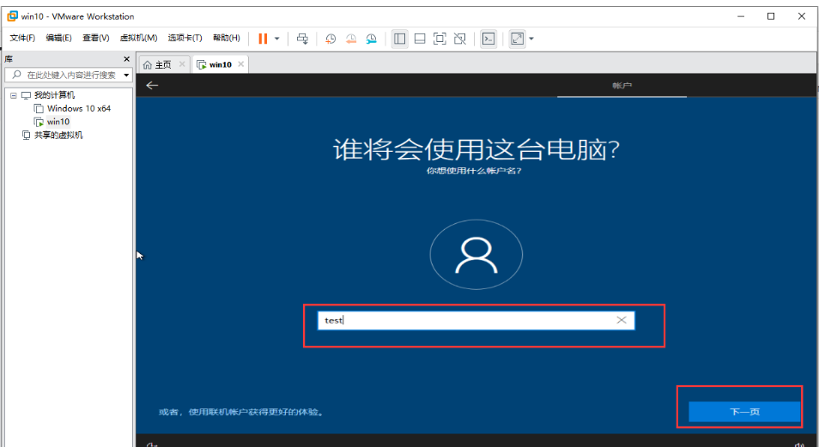Close the 主页 tab

pyautogui.click(x=182, y=63)
